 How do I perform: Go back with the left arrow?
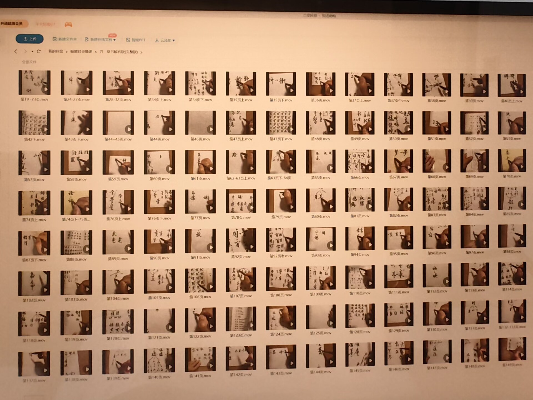pyautogui.click(x=16, y=51)
